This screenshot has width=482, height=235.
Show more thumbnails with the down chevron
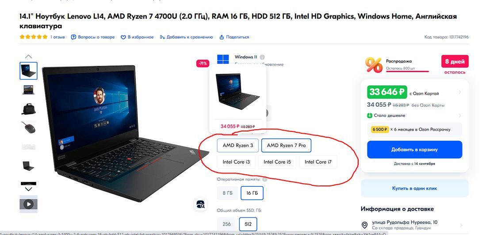pyautogui.click(x=28, y=189)
